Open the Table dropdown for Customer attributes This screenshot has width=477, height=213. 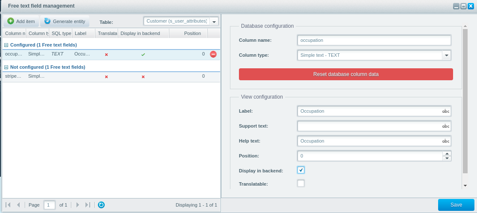(214, 22)
